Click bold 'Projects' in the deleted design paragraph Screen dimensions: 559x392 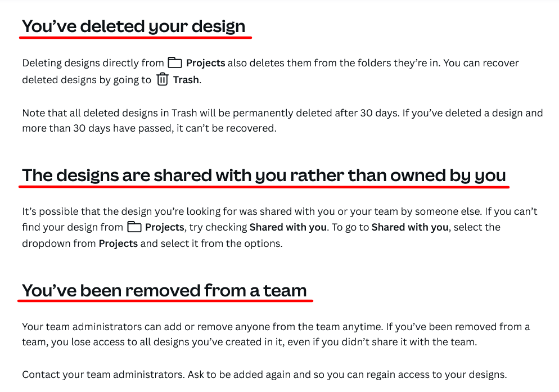tap(205, 63)
